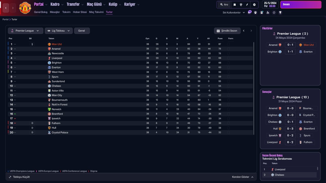This screenshot has height=183, width=326.
Task: Click the Brighton badge in the league table
Action: point(49,63)
